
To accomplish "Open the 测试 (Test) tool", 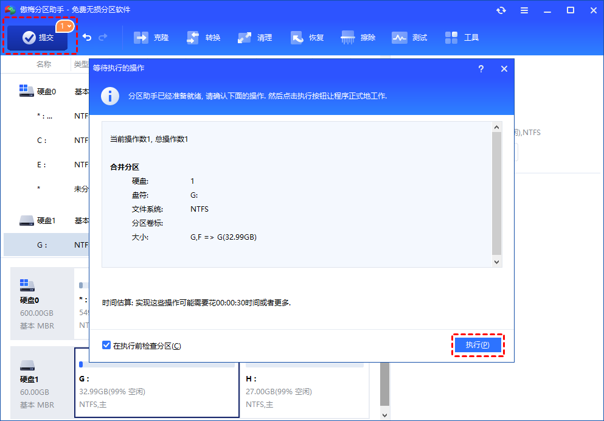I will pos(410,38).
